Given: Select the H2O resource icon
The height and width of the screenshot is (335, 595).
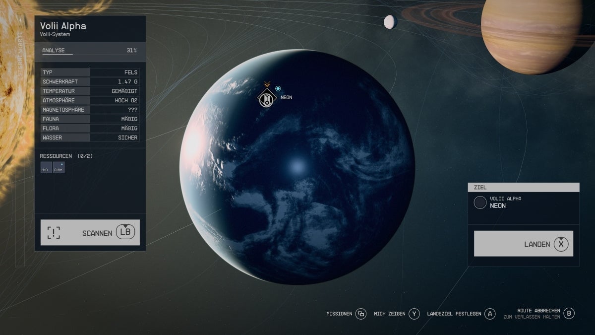Looking at the screenshot, I should coord(46,168).
